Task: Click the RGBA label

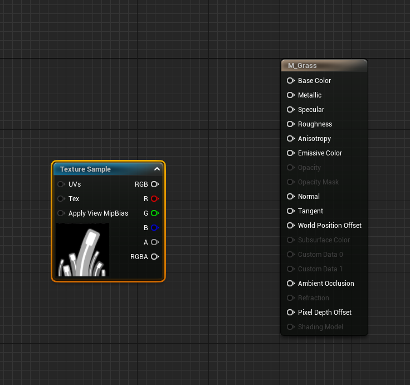Action: pyautogui.click(x=139, y=257)
